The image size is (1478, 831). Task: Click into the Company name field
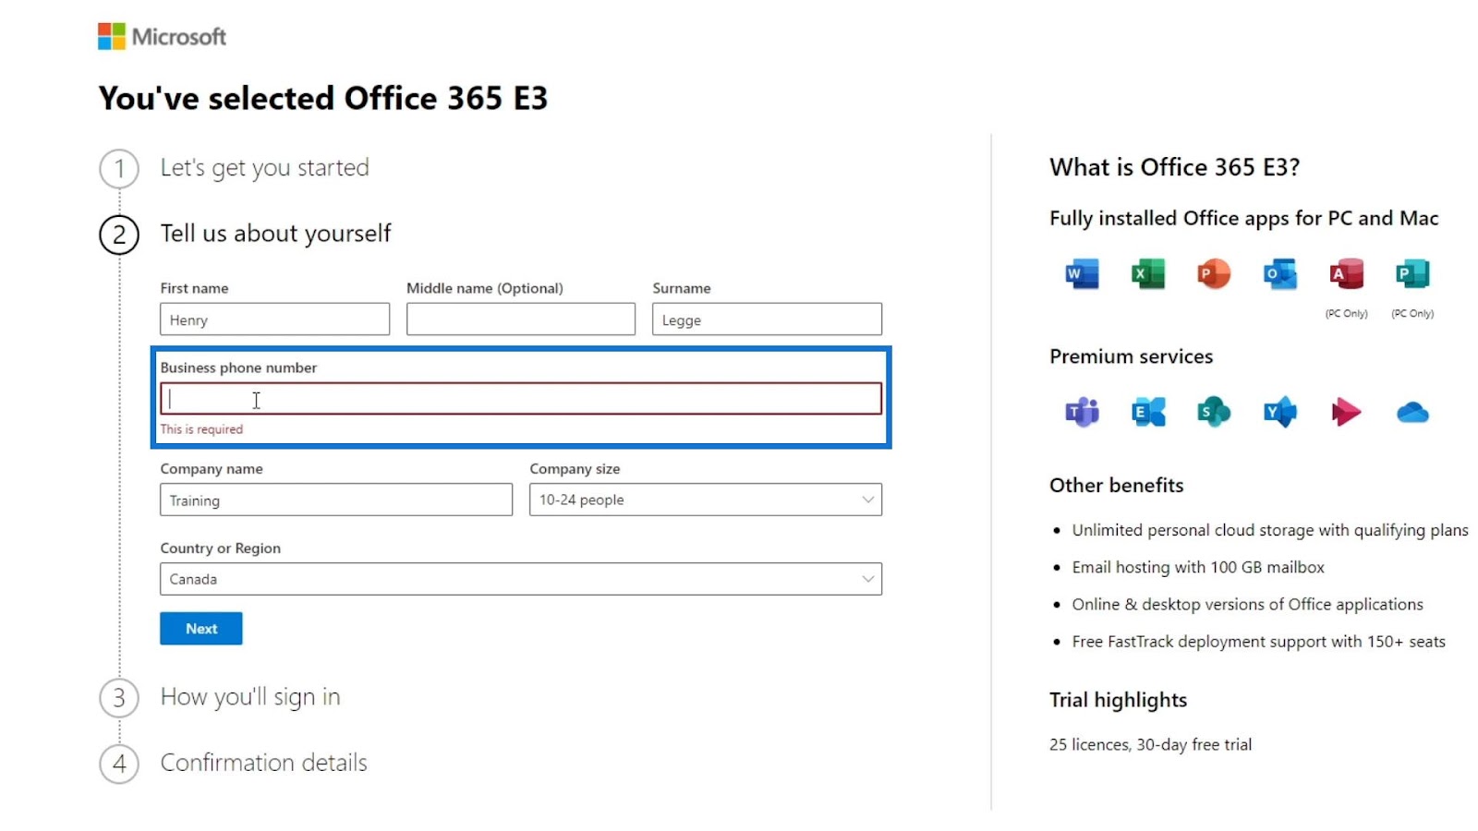(x=336, y=500)
